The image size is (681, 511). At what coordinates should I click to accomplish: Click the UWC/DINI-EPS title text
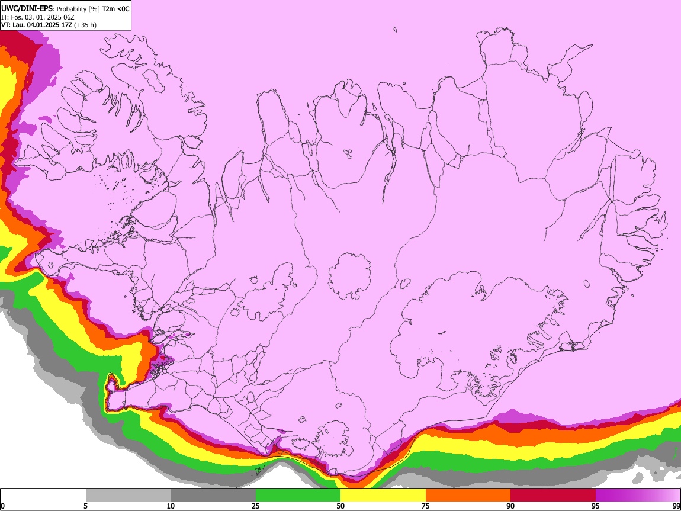(27, 9)
